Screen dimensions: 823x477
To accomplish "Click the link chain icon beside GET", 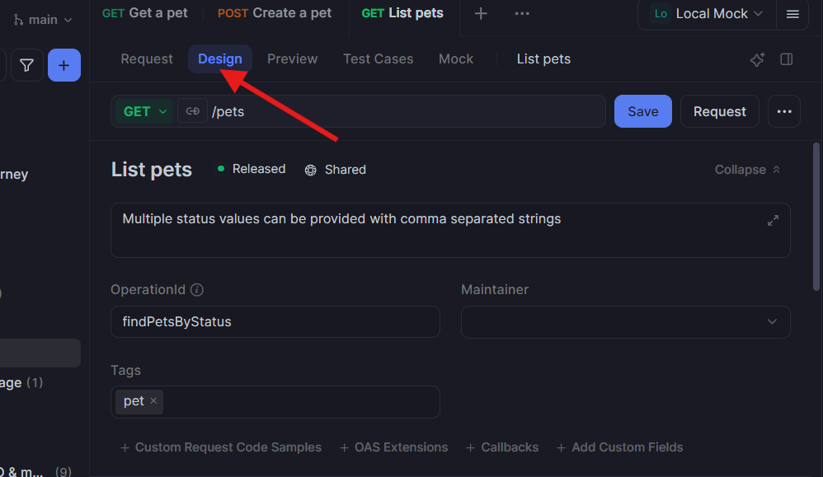I will click(x=192, y=110).
